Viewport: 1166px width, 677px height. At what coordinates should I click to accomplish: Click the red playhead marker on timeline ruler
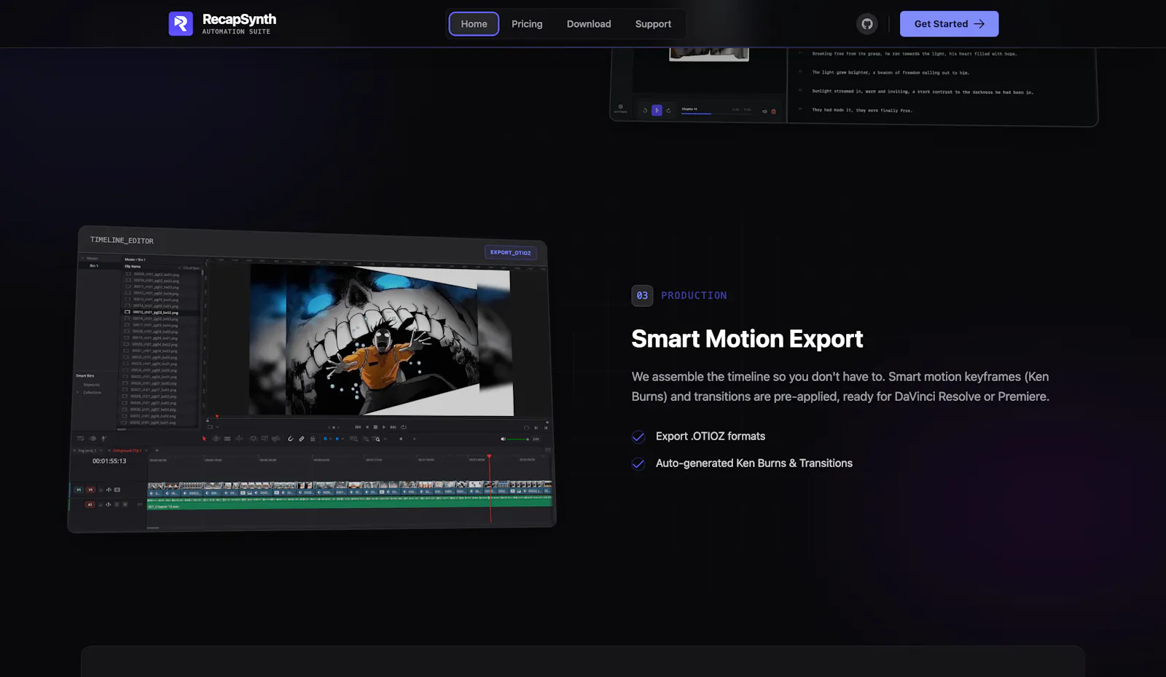tap(489, 456)
